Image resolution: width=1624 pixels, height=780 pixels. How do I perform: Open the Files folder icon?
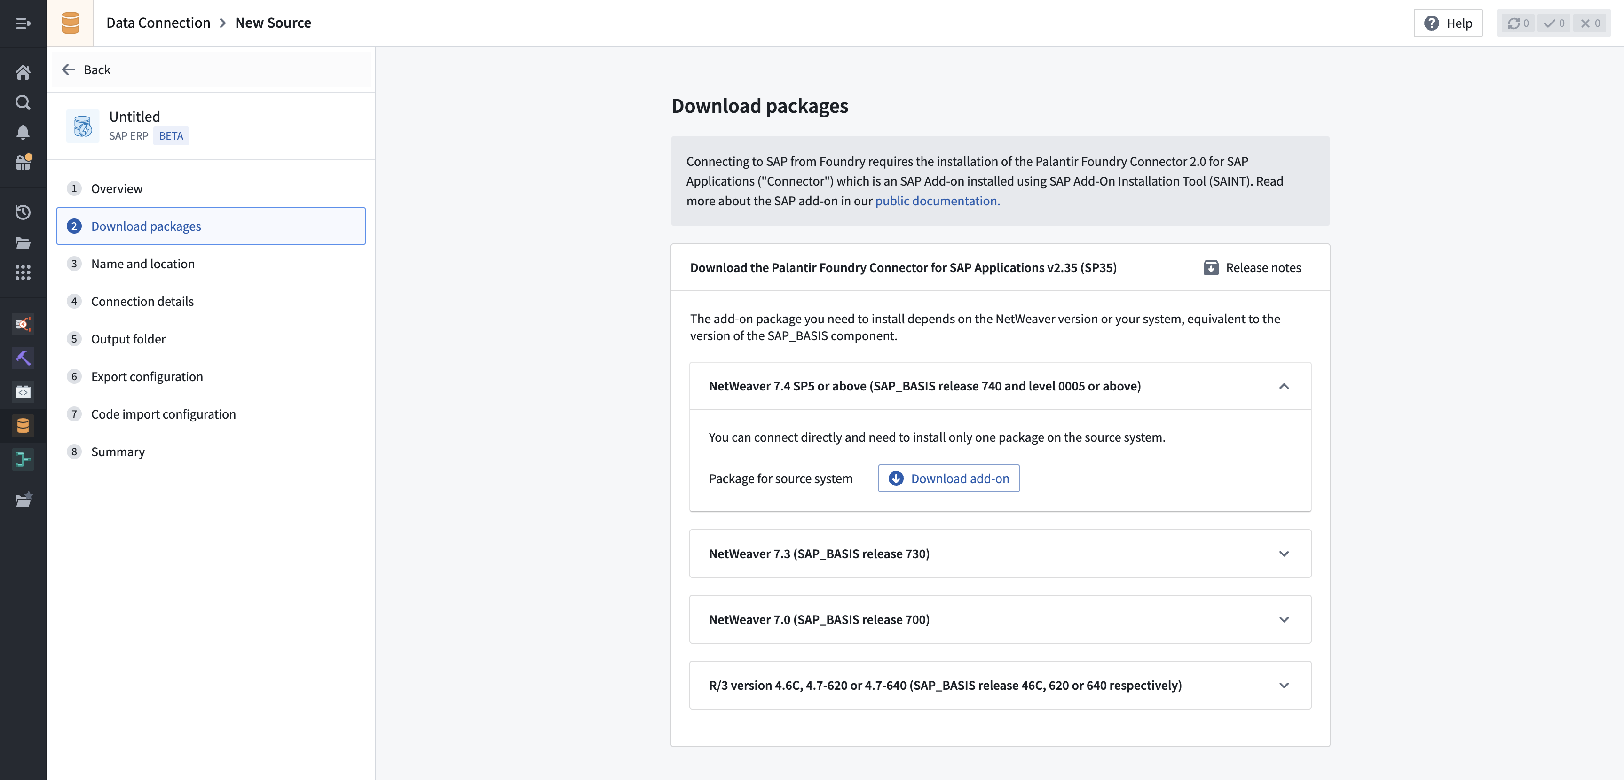24,242
